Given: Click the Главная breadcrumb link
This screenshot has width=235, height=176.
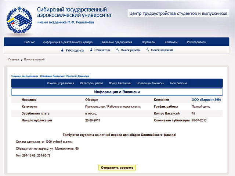Looking at the screenshot, I should pos(14,59).
